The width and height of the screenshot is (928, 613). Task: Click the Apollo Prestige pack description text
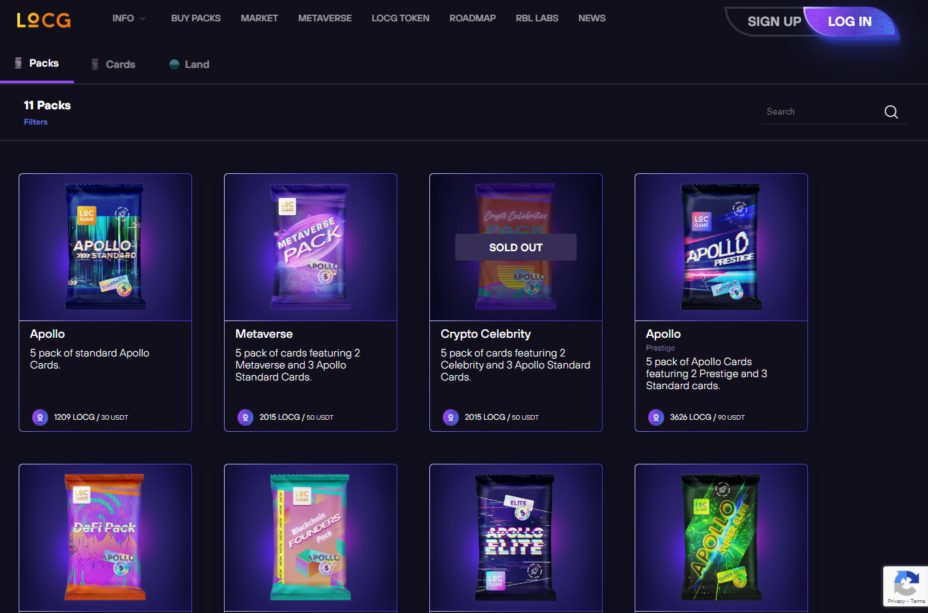(x=707, y=374)
